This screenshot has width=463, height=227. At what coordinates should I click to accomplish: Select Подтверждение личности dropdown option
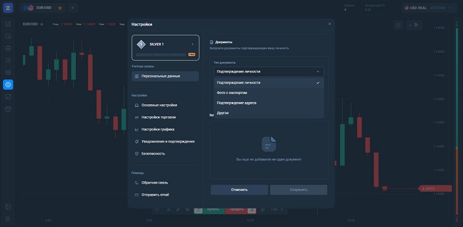269,83
